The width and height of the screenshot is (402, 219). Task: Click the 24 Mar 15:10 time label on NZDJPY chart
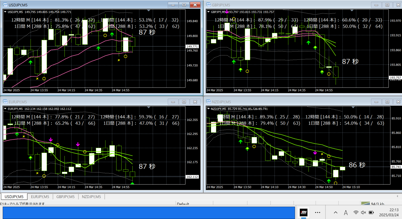tap(351, 187)
